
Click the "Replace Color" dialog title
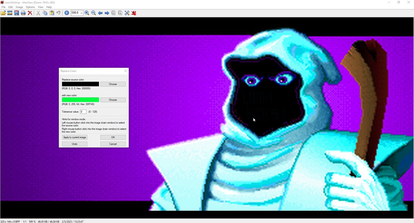pos(68,71)
